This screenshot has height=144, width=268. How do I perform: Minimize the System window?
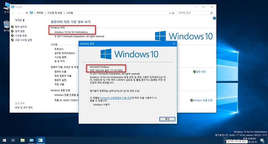(195, 7)
